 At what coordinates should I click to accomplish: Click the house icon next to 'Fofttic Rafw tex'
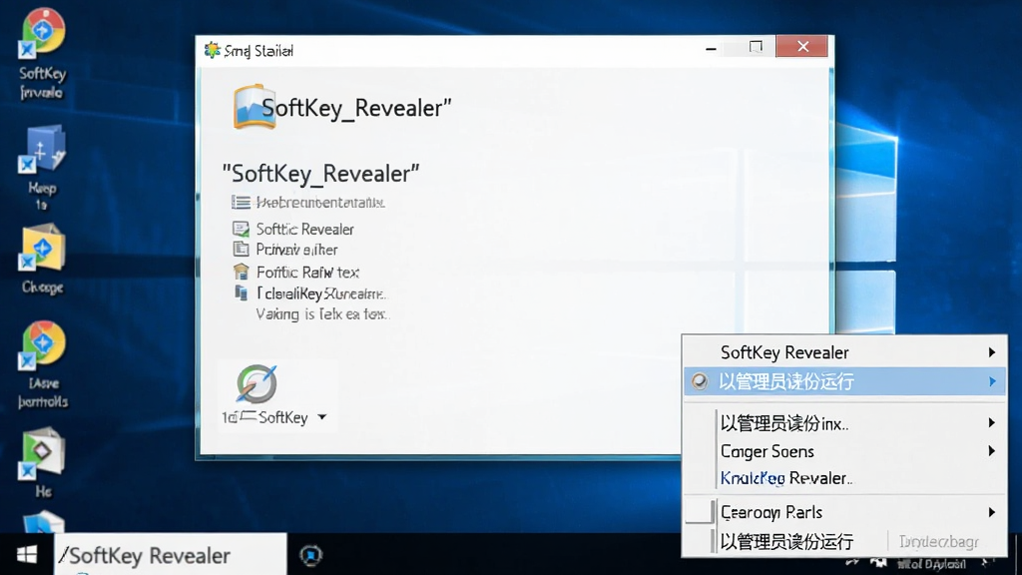(241, 272)
